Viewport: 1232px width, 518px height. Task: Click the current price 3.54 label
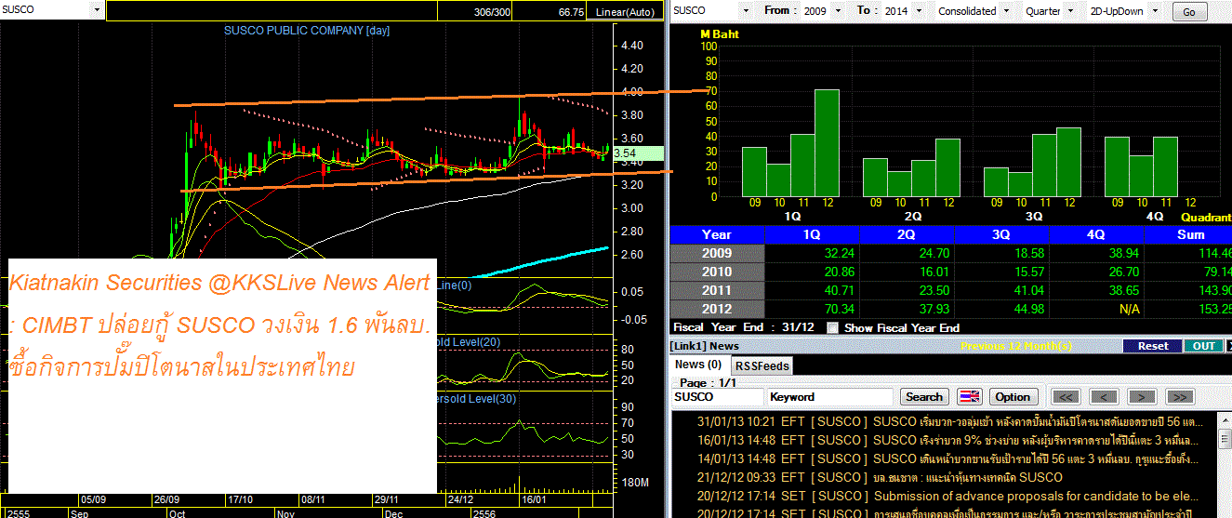click(637, 153)
